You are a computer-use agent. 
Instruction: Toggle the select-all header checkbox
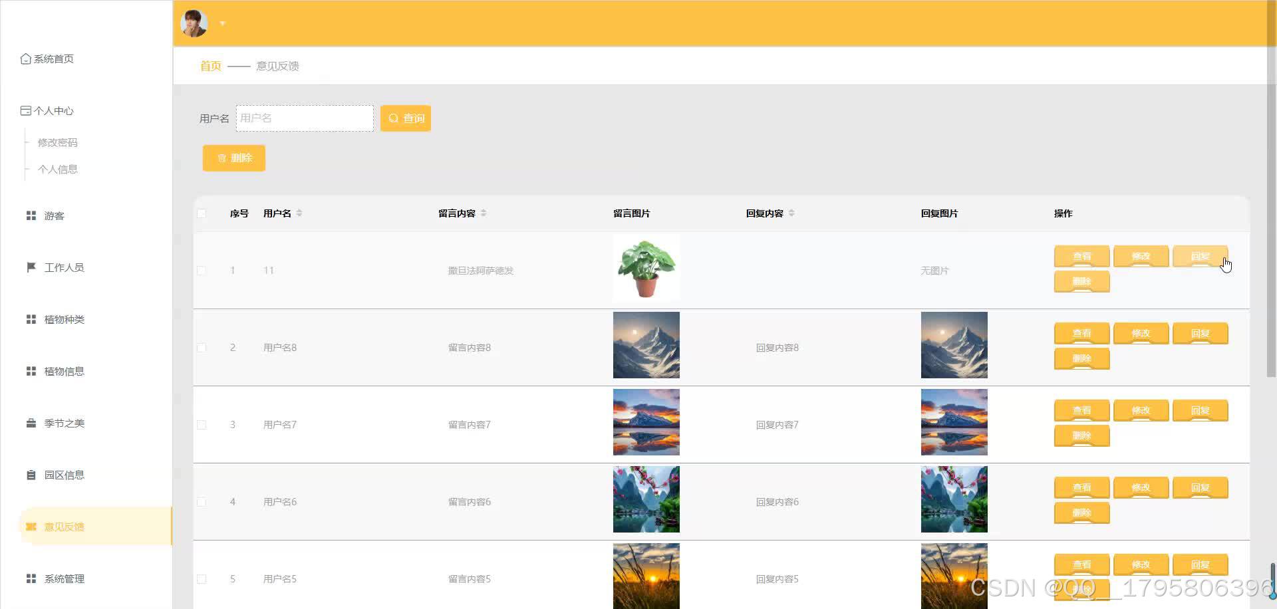click(x=202, y=213)
